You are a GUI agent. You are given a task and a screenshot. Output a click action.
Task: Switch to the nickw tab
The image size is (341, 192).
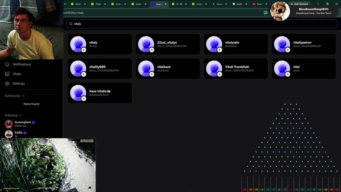click(198, 4)
